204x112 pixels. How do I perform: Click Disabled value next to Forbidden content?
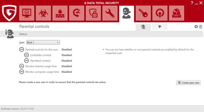(67, 55)
